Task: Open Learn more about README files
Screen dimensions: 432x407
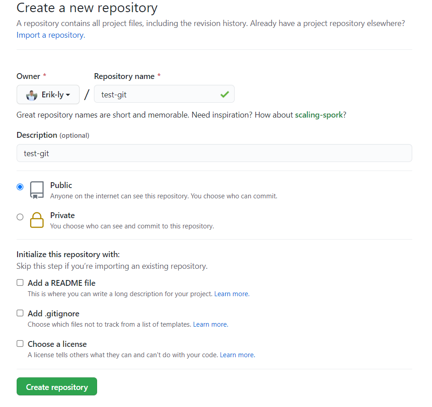Action: (x=231, y=293)
